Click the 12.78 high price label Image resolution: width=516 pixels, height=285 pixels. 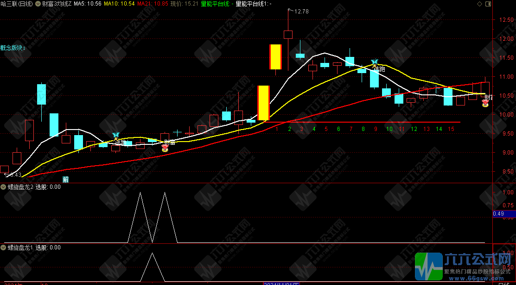coord(301,12)
